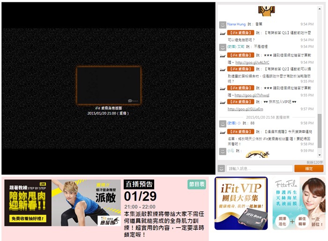Screen dimensions: 328x241
Task: Click the iFit 應援團 logo on banner
Action: pos(109,221)
